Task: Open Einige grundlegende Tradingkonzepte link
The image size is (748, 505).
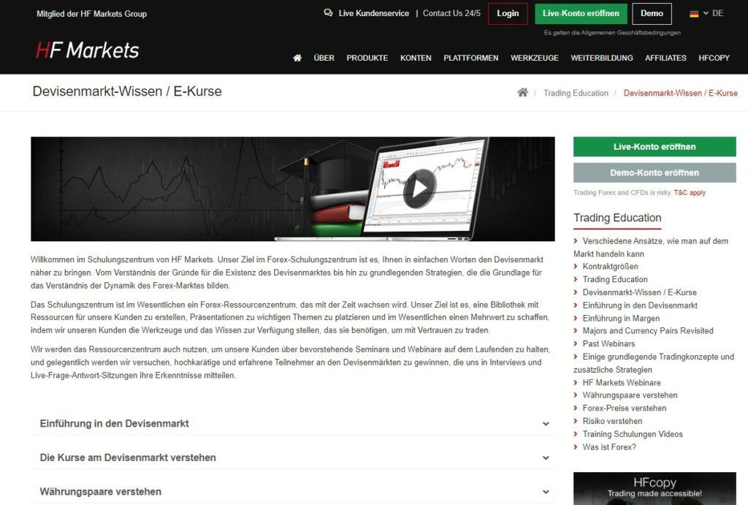Action: click(x=654, y=362)
